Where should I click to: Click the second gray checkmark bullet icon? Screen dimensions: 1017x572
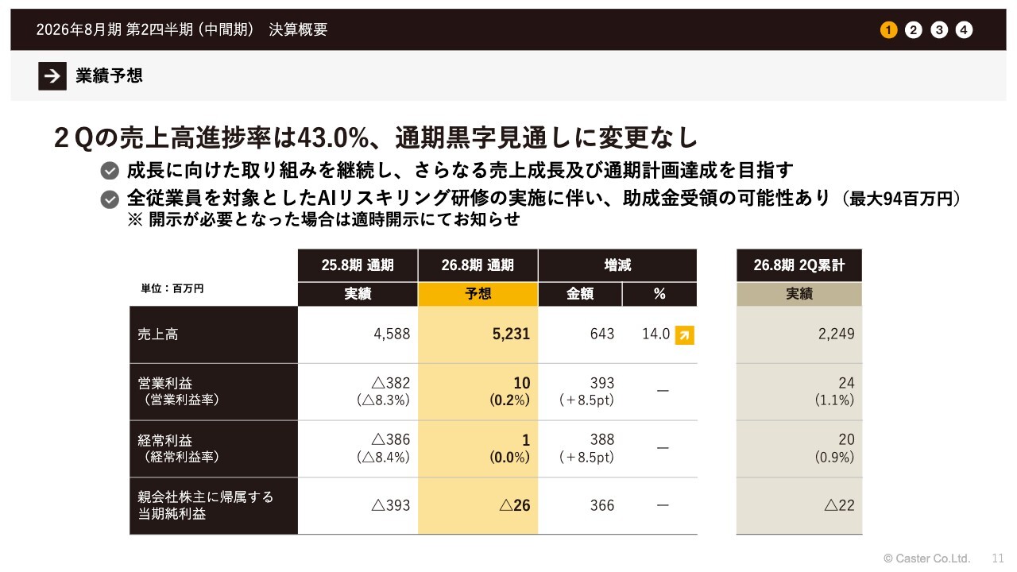pos(110,199)
